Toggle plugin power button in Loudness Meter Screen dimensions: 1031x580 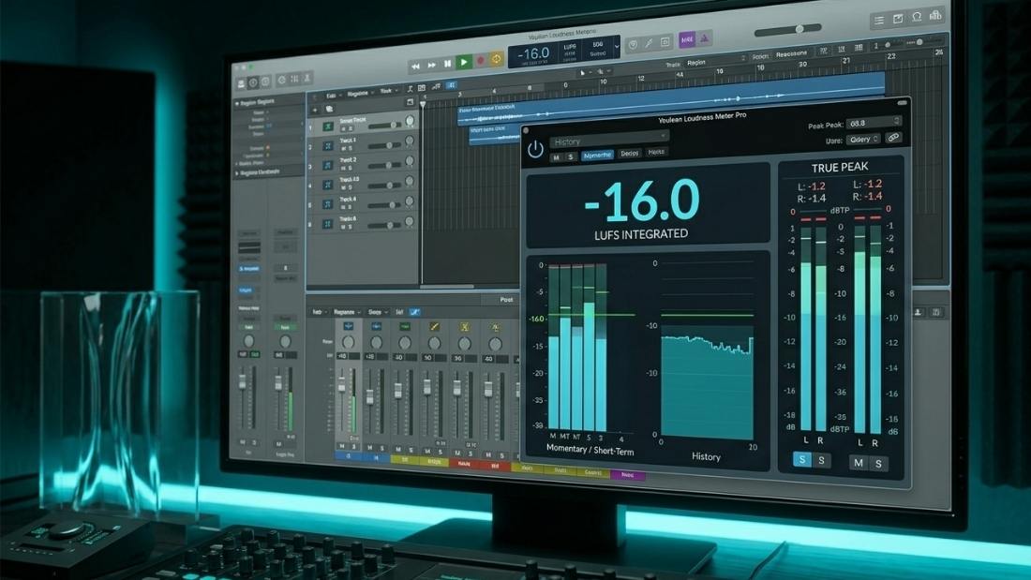pyautogui.click(x=535, y=149)
